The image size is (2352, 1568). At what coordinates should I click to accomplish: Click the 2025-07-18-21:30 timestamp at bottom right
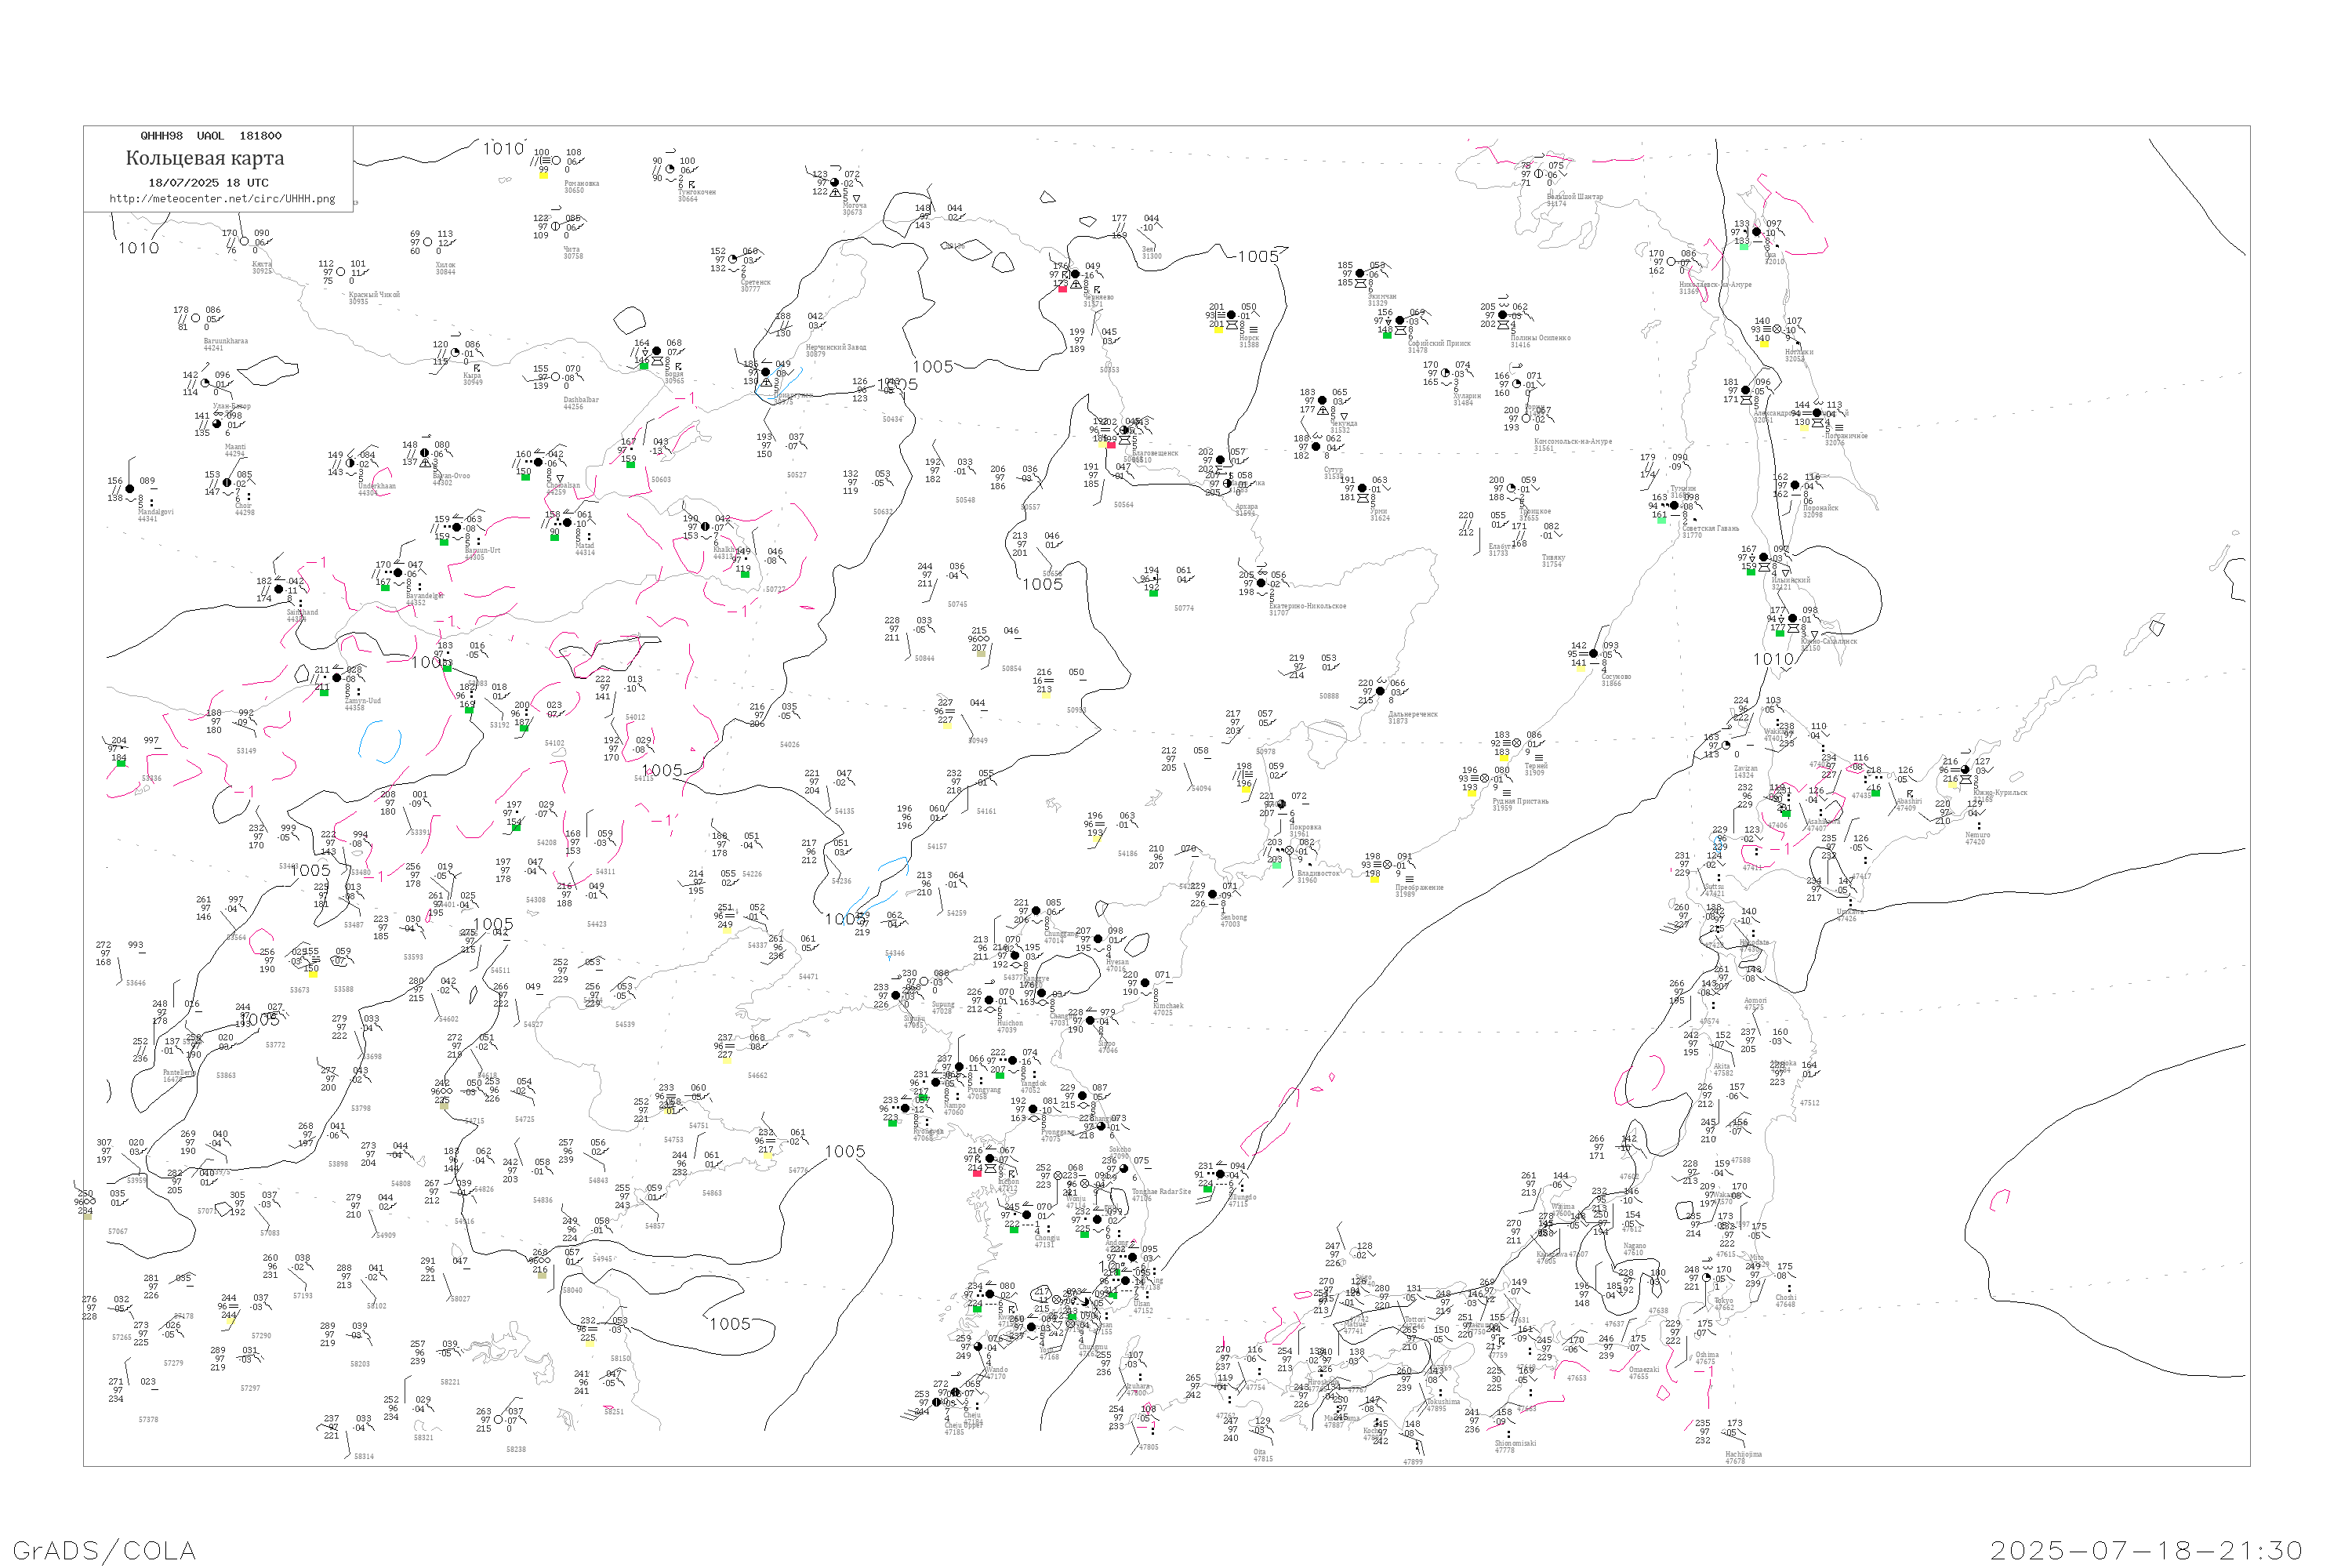click(2146, 1550)
